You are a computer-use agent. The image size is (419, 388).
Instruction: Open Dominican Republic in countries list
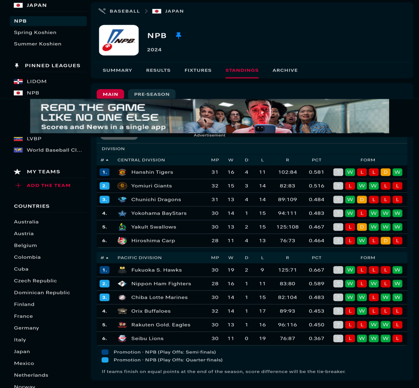[x=42, y=293]
